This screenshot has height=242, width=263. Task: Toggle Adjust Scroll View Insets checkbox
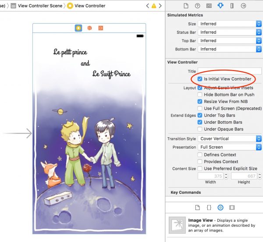pos(200,88)
